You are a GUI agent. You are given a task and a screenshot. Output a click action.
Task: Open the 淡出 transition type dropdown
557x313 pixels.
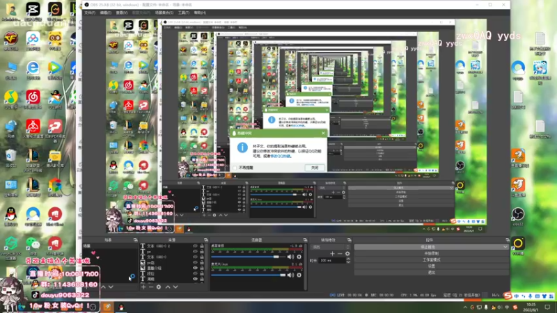tap(329, 247)
